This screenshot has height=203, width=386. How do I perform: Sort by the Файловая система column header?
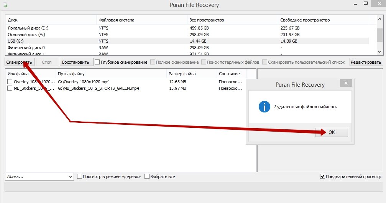click(141, 20)
